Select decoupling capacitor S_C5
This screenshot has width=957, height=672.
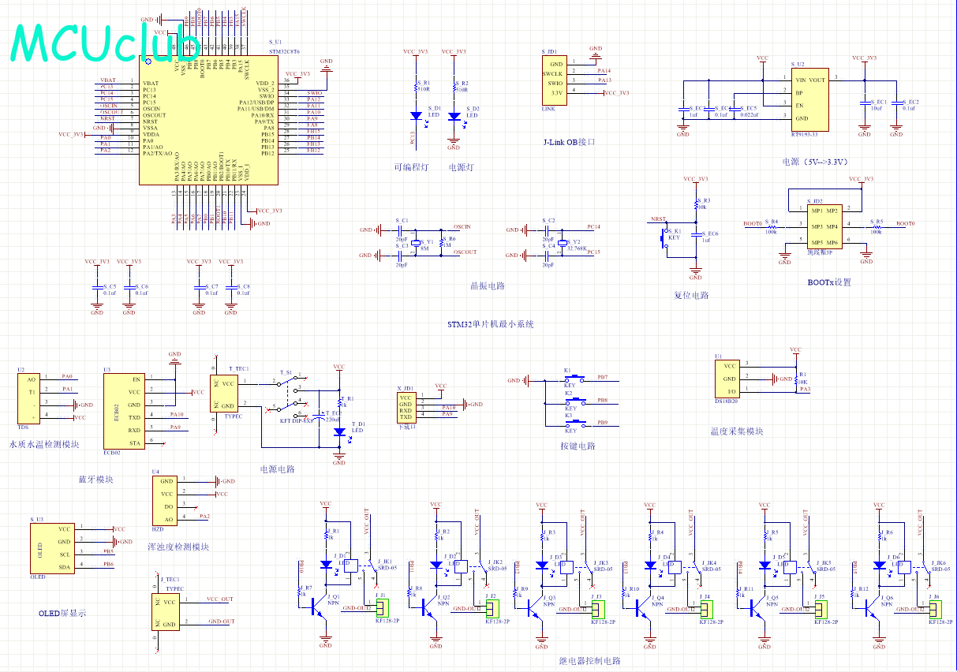pyautogui.click(x=97, y=287)
